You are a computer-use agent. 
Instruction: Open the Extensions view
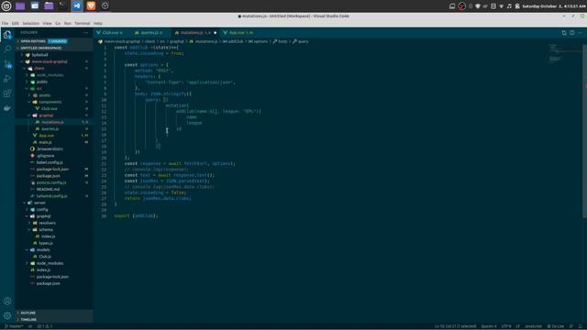click(7, 93)
